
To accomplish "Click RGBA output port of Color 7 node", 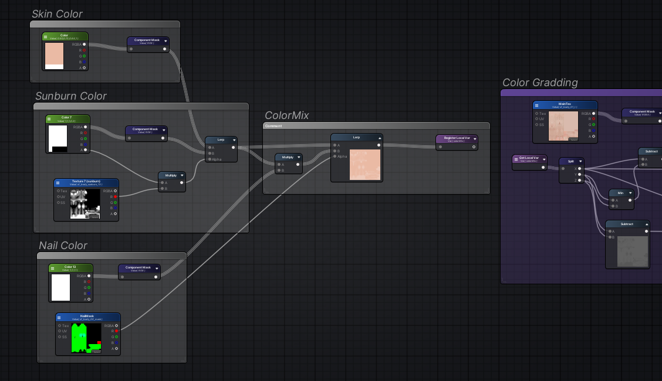I will click(x=85, y=127).
